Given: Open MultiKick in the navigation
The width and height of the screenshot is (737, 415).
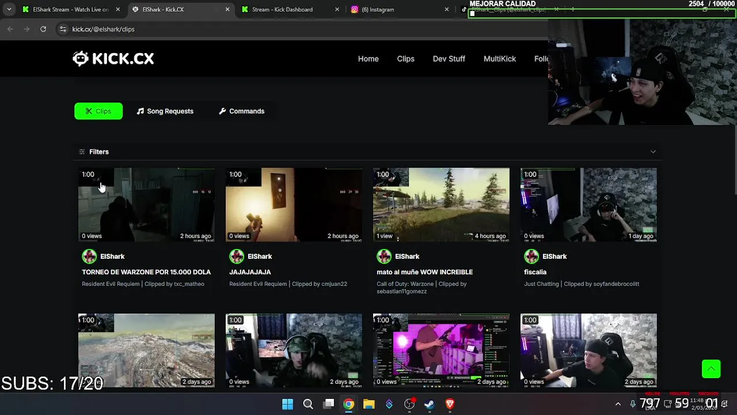Looking at the screenshot, I should pyautogui.click(x=500, y=59).
